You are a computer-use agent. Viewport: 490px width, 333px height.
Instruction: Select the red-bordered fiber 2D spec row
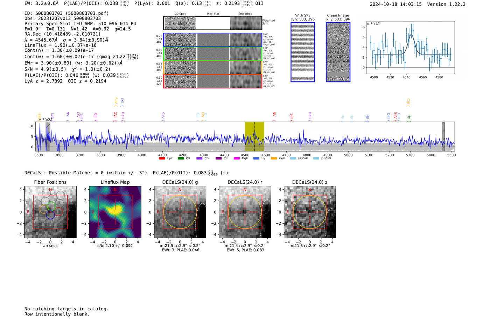coord(212,81)
